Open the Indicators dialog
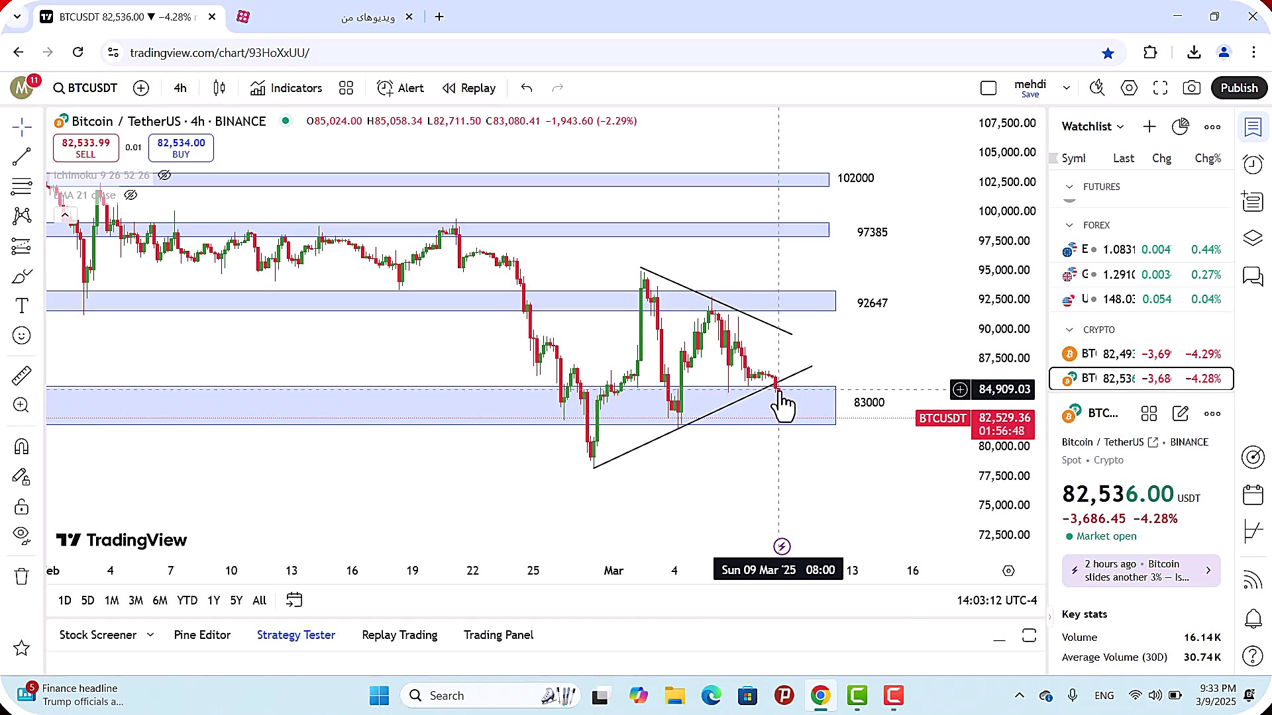1272x715 pixels. click(x=286, y=88)
